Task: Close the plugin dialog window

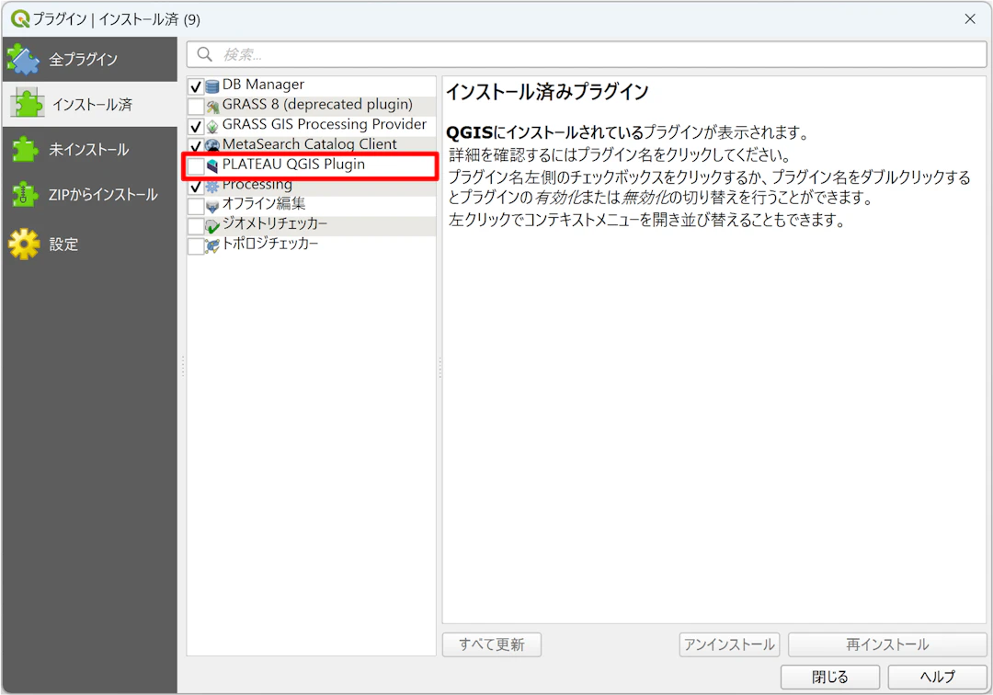Action: click(x=970, y=19)
